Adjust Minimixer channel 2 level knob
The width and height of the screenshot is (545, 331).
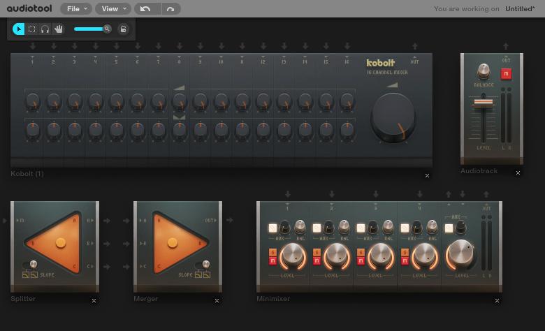[336, 256]
